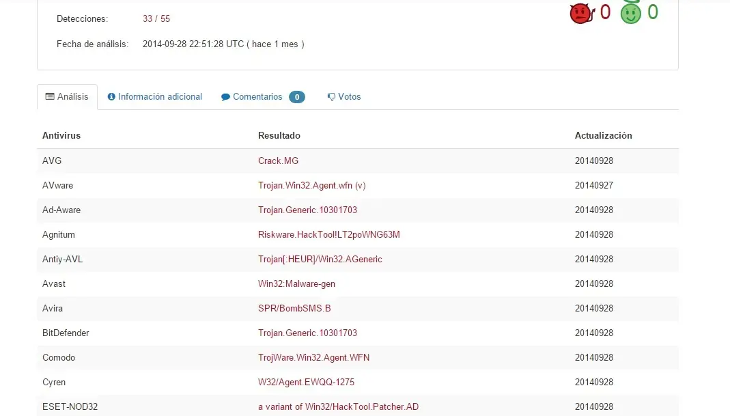Select the AVG antivirus name
The height and width of the screenshot is (416, 730).
point(52,161)
